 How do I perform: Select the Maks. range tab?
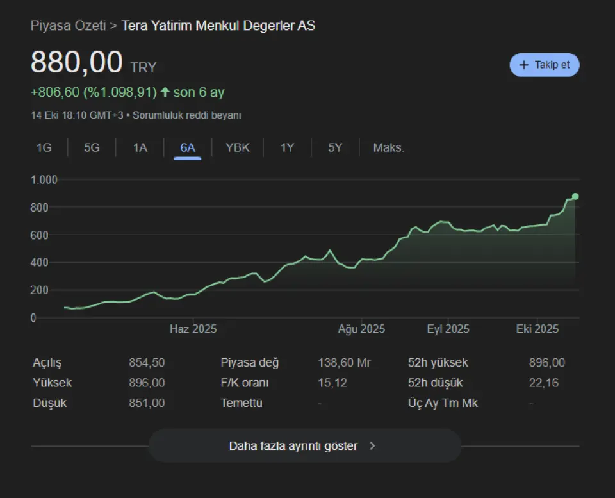click(x=388, y=148)
